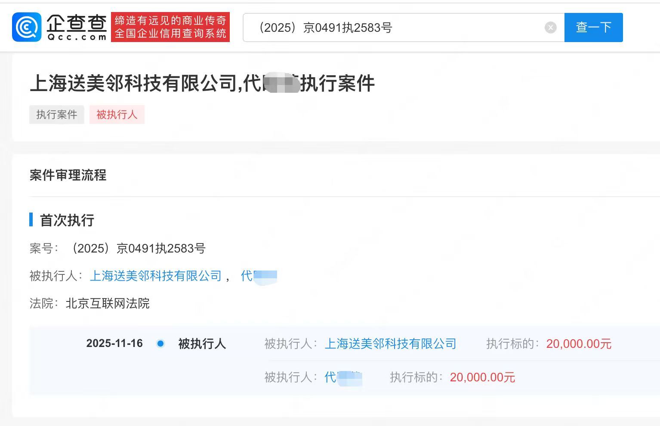Click the Qcc 企查查 logo icon
The height and width of the screenshot is (426, 660).
click(27, 27)
